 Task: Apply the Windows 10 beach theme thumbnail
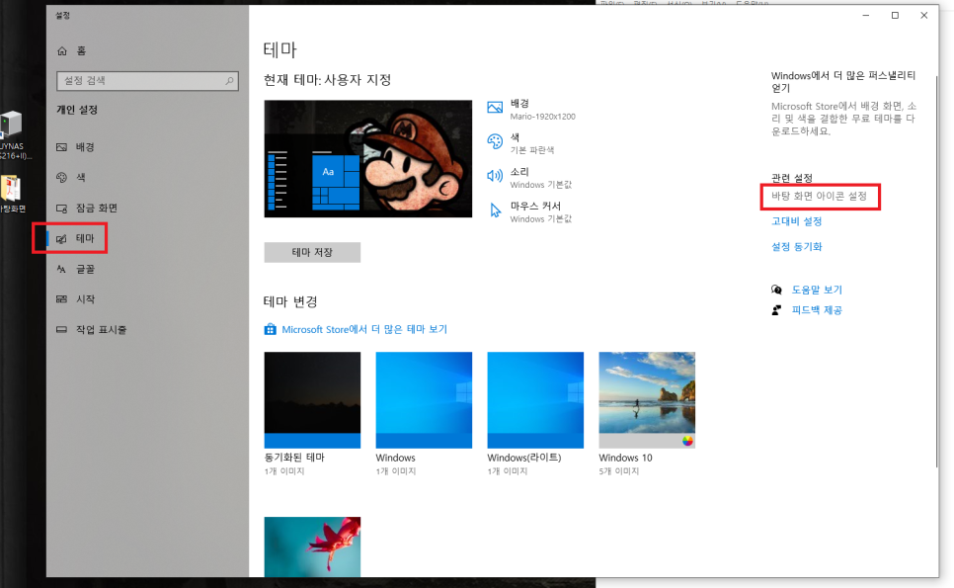[x=647, y=400]
